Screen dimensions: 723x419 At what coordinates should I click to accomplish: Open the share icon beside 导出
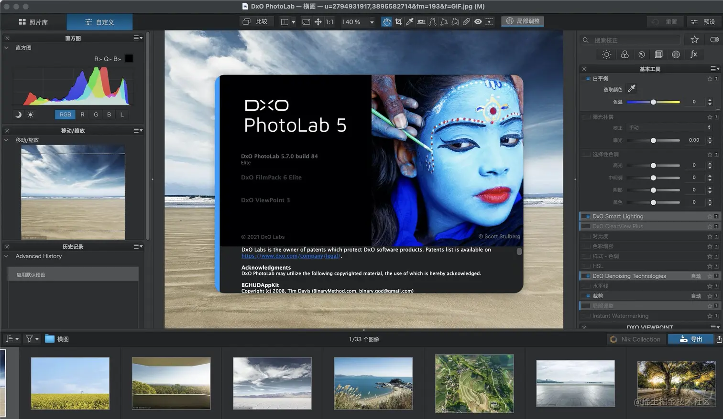[x=719, y=339]
